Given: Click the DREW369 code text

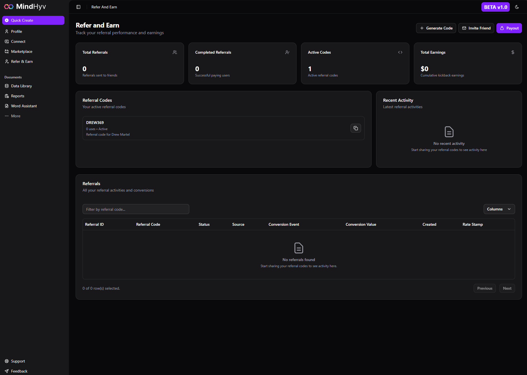Looking at the screenshot, I should click(x=95, y=123).
